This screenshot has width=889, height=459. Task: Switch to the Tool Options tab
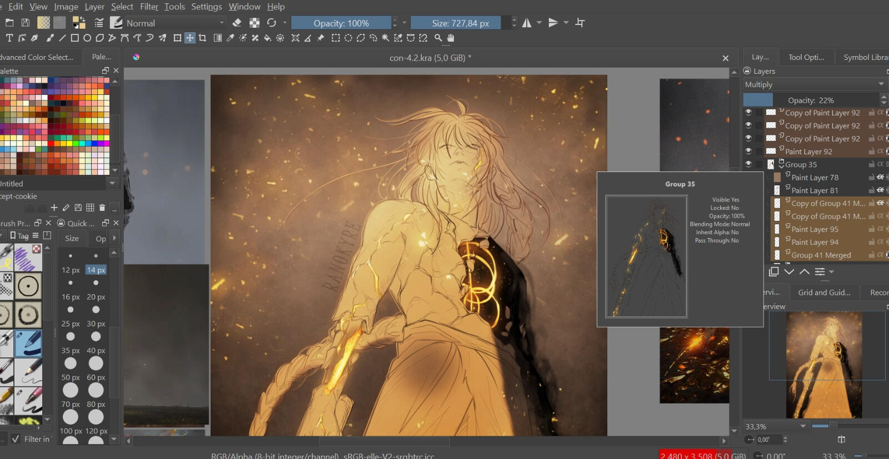(x=806, y=57)
